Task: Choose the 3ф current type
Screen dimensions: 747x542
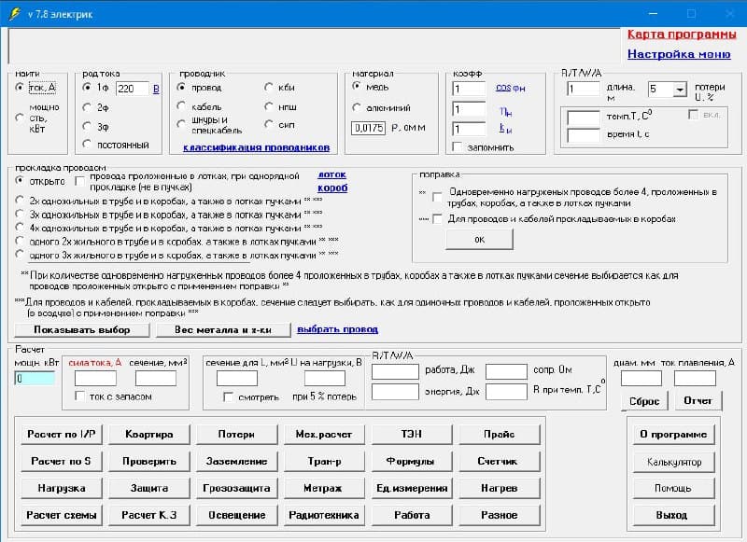Action: (x=87, y=126)
